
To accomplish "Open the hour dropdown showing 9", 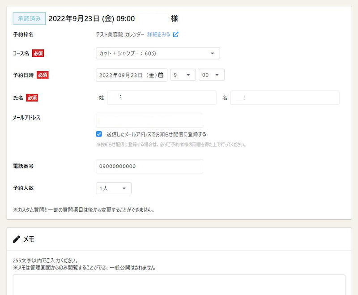I will [183, 75].
